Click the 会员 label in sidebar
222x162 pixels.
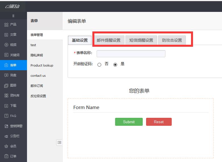click(13, 146)
